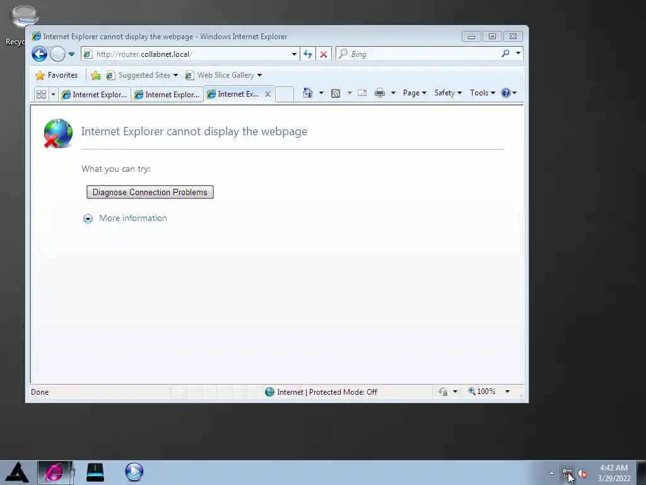Show Quick Tabs thumbnail view
The width and height of the screenshot is (646, 485).
[x=41, y=95]
